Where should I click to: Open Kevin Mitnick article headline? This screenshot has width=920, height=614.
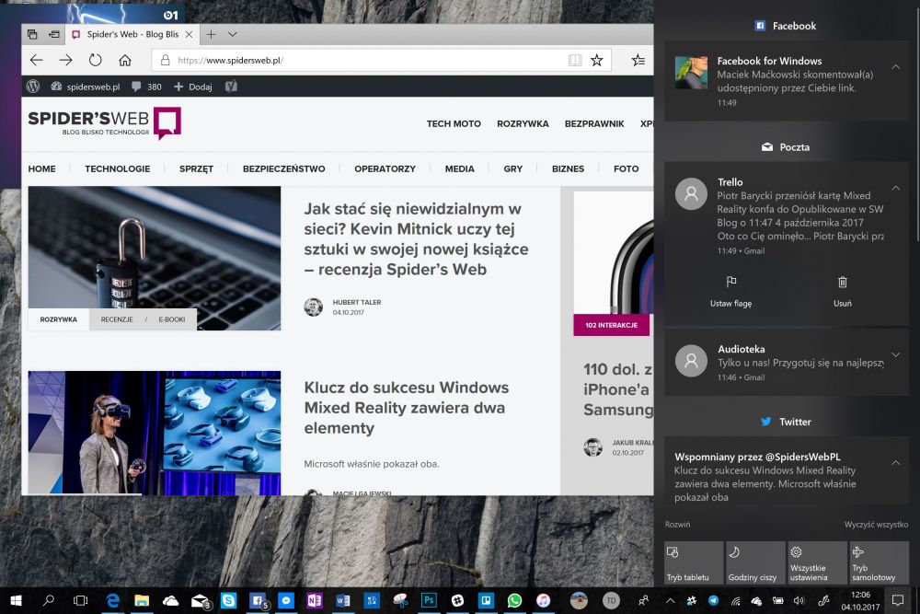click(x=416, y=239)
